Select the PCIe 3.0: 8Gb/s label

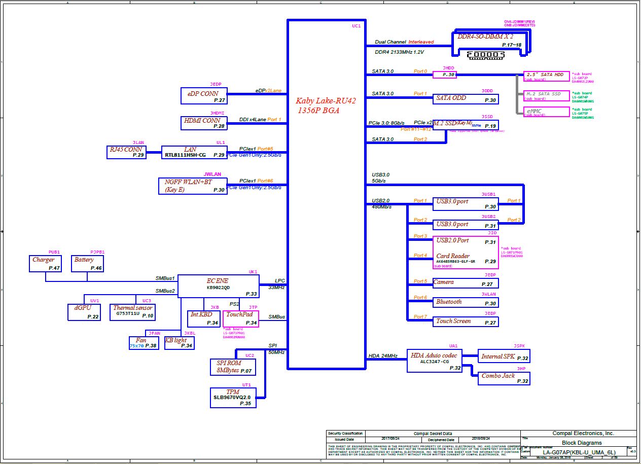pyautogui.click(x=386, y=123)
